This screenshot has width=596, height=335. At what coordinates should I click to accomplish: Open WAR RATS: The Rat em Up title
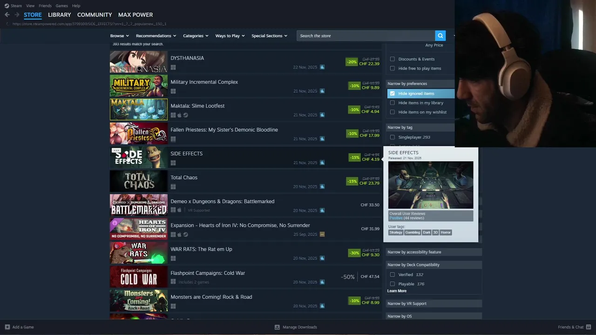pos(201,249)
